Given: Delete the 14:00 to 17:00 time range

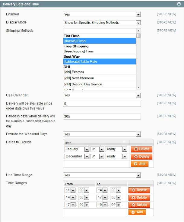Looking at the screenshot, I should [x=139, y=198].
